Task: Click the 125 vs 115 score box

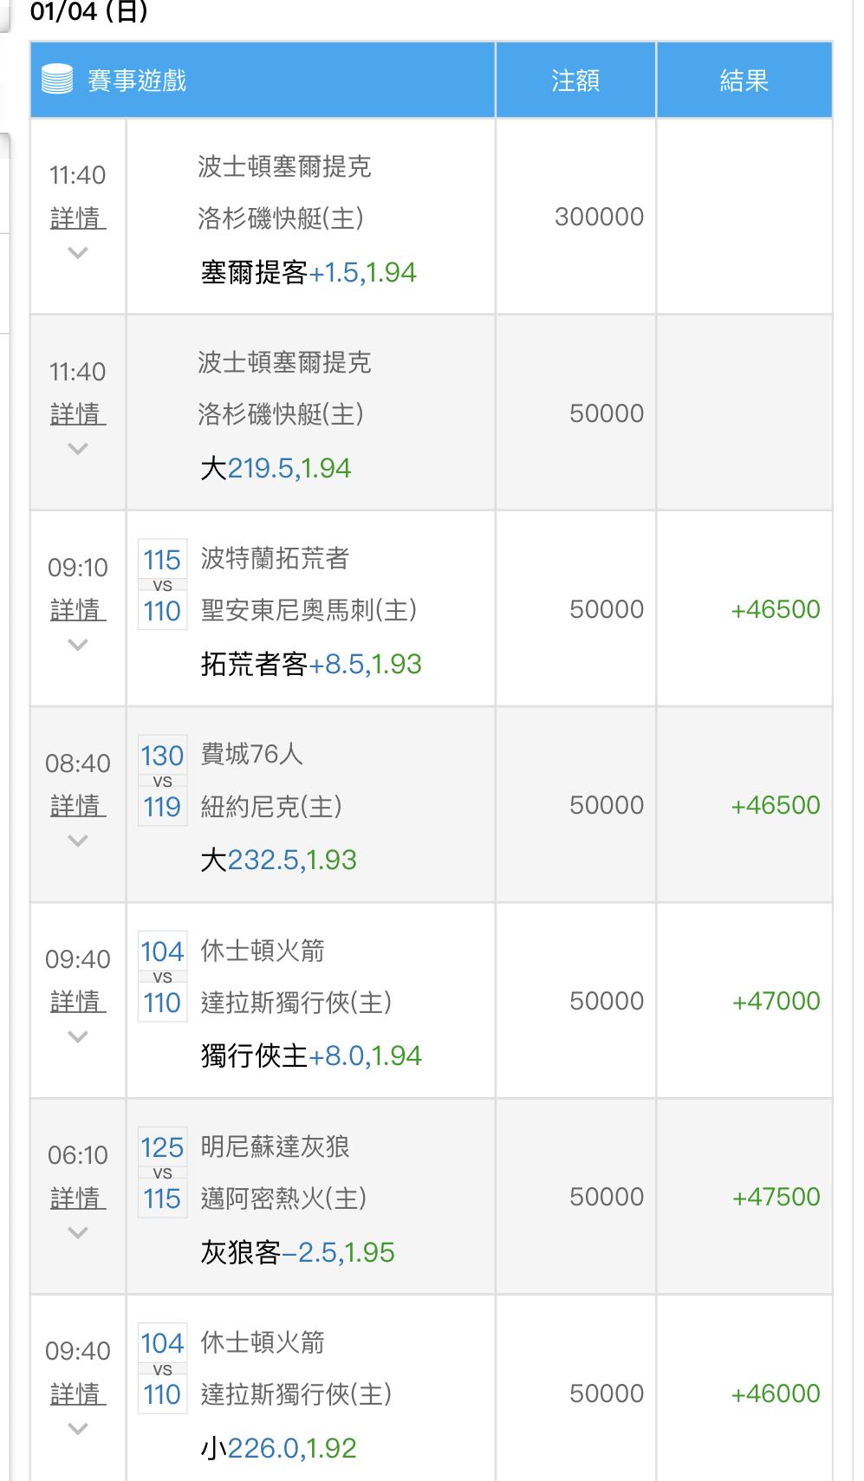Action: pos(162,1172)
